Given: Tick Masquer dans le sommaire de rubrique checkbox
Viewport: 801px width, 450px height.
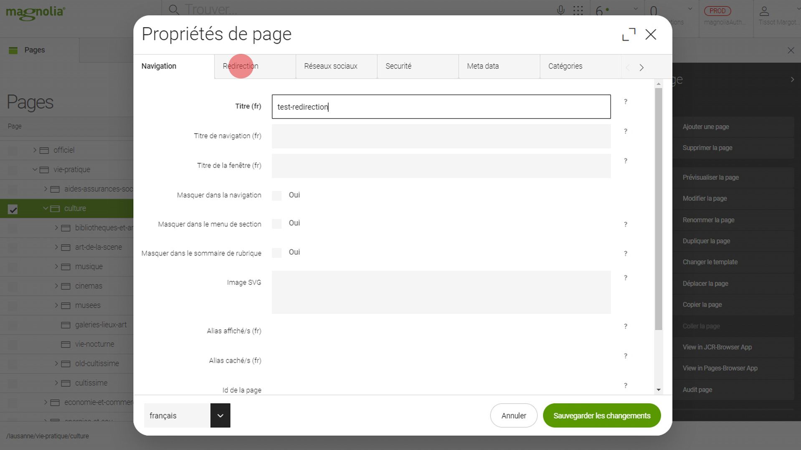Looking at the screenshot, I should (x=276, y=253).
